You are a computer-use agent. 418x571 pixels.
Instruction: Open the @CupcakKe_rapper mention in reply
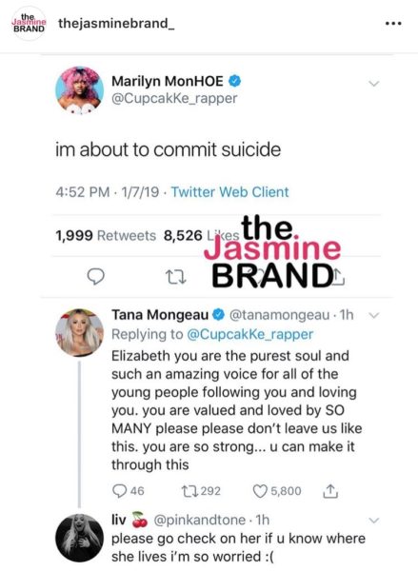250,334
